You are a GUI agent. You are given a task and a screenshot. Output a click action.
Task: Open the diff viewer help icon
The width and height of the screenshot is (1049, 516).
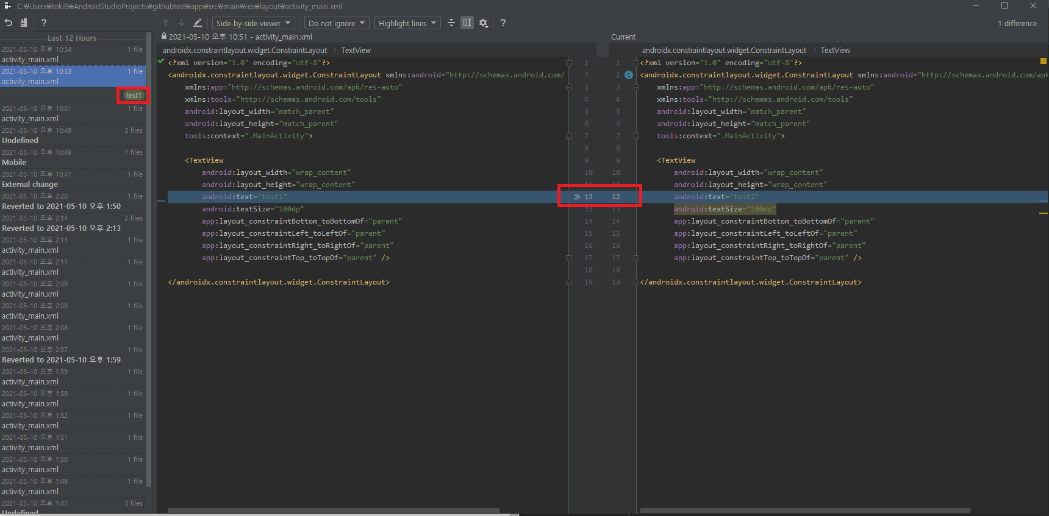coord(503,23)
